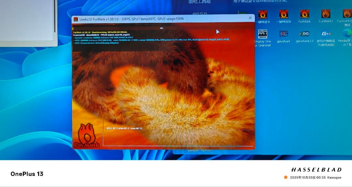Close the Geeks3D FurMark window
The image size is (352, 187).
(x=250, y=18)
